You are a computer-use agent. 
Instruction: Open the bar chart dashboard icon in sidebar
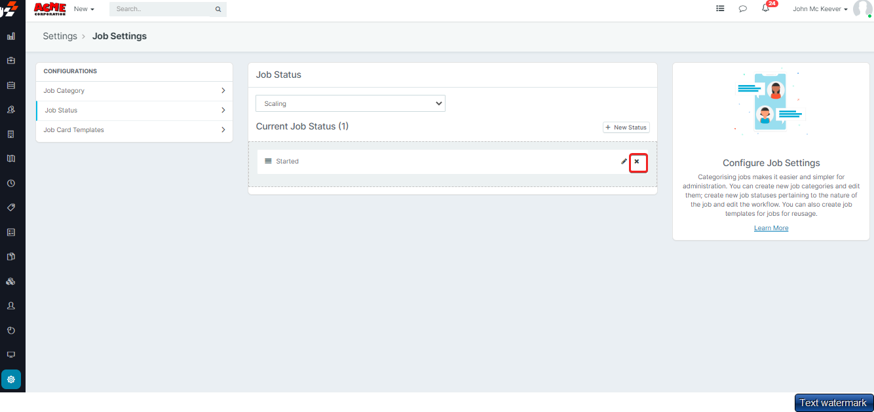(11, 36)
